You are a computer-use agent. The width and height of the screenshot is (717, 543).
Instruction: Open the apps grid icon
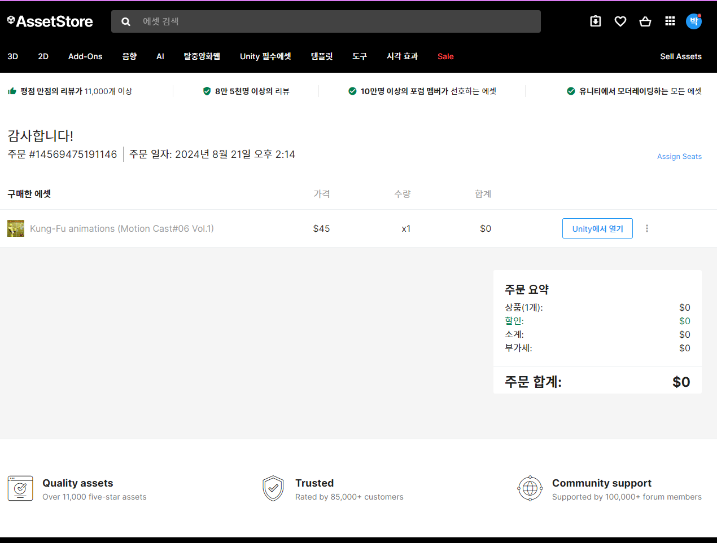(670, 21)
